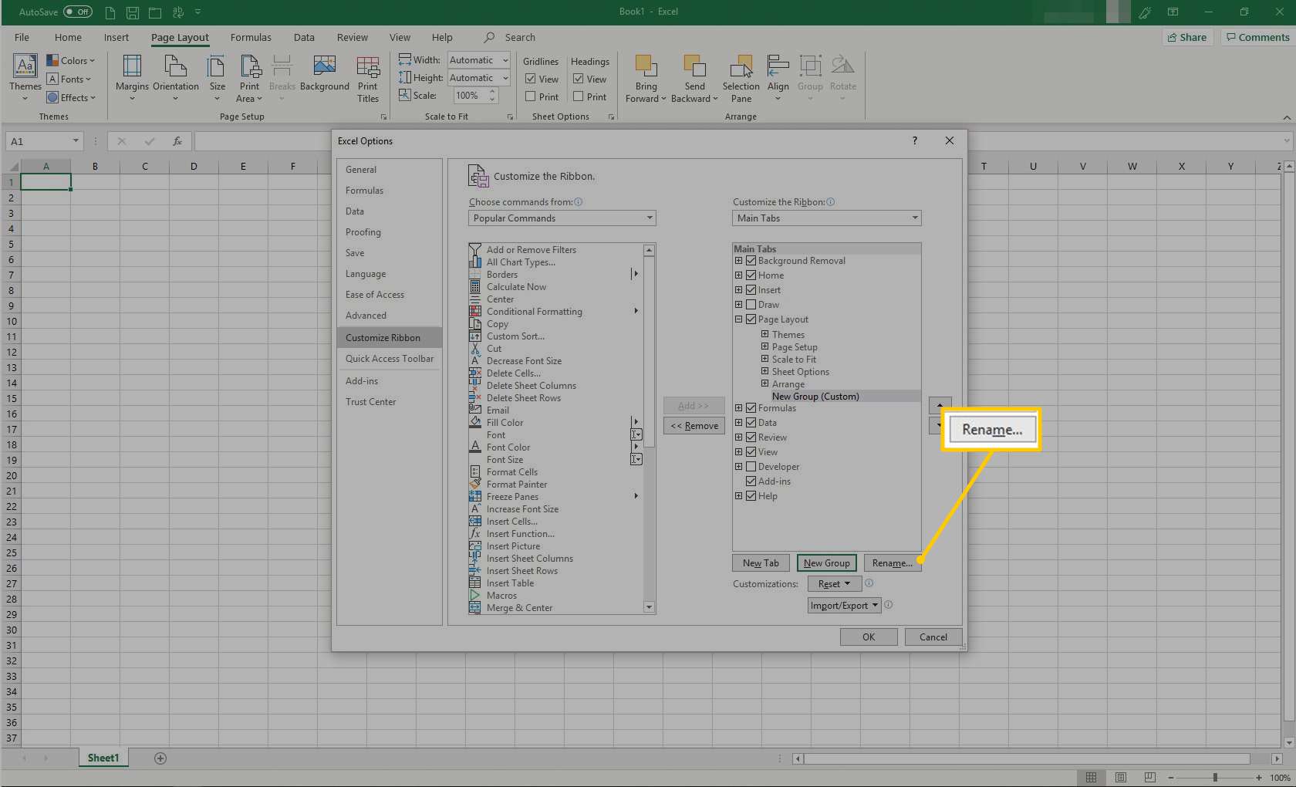Open theme Fonts menu
The width and height of the screenshot is (1296, 787).
(69, 79)
